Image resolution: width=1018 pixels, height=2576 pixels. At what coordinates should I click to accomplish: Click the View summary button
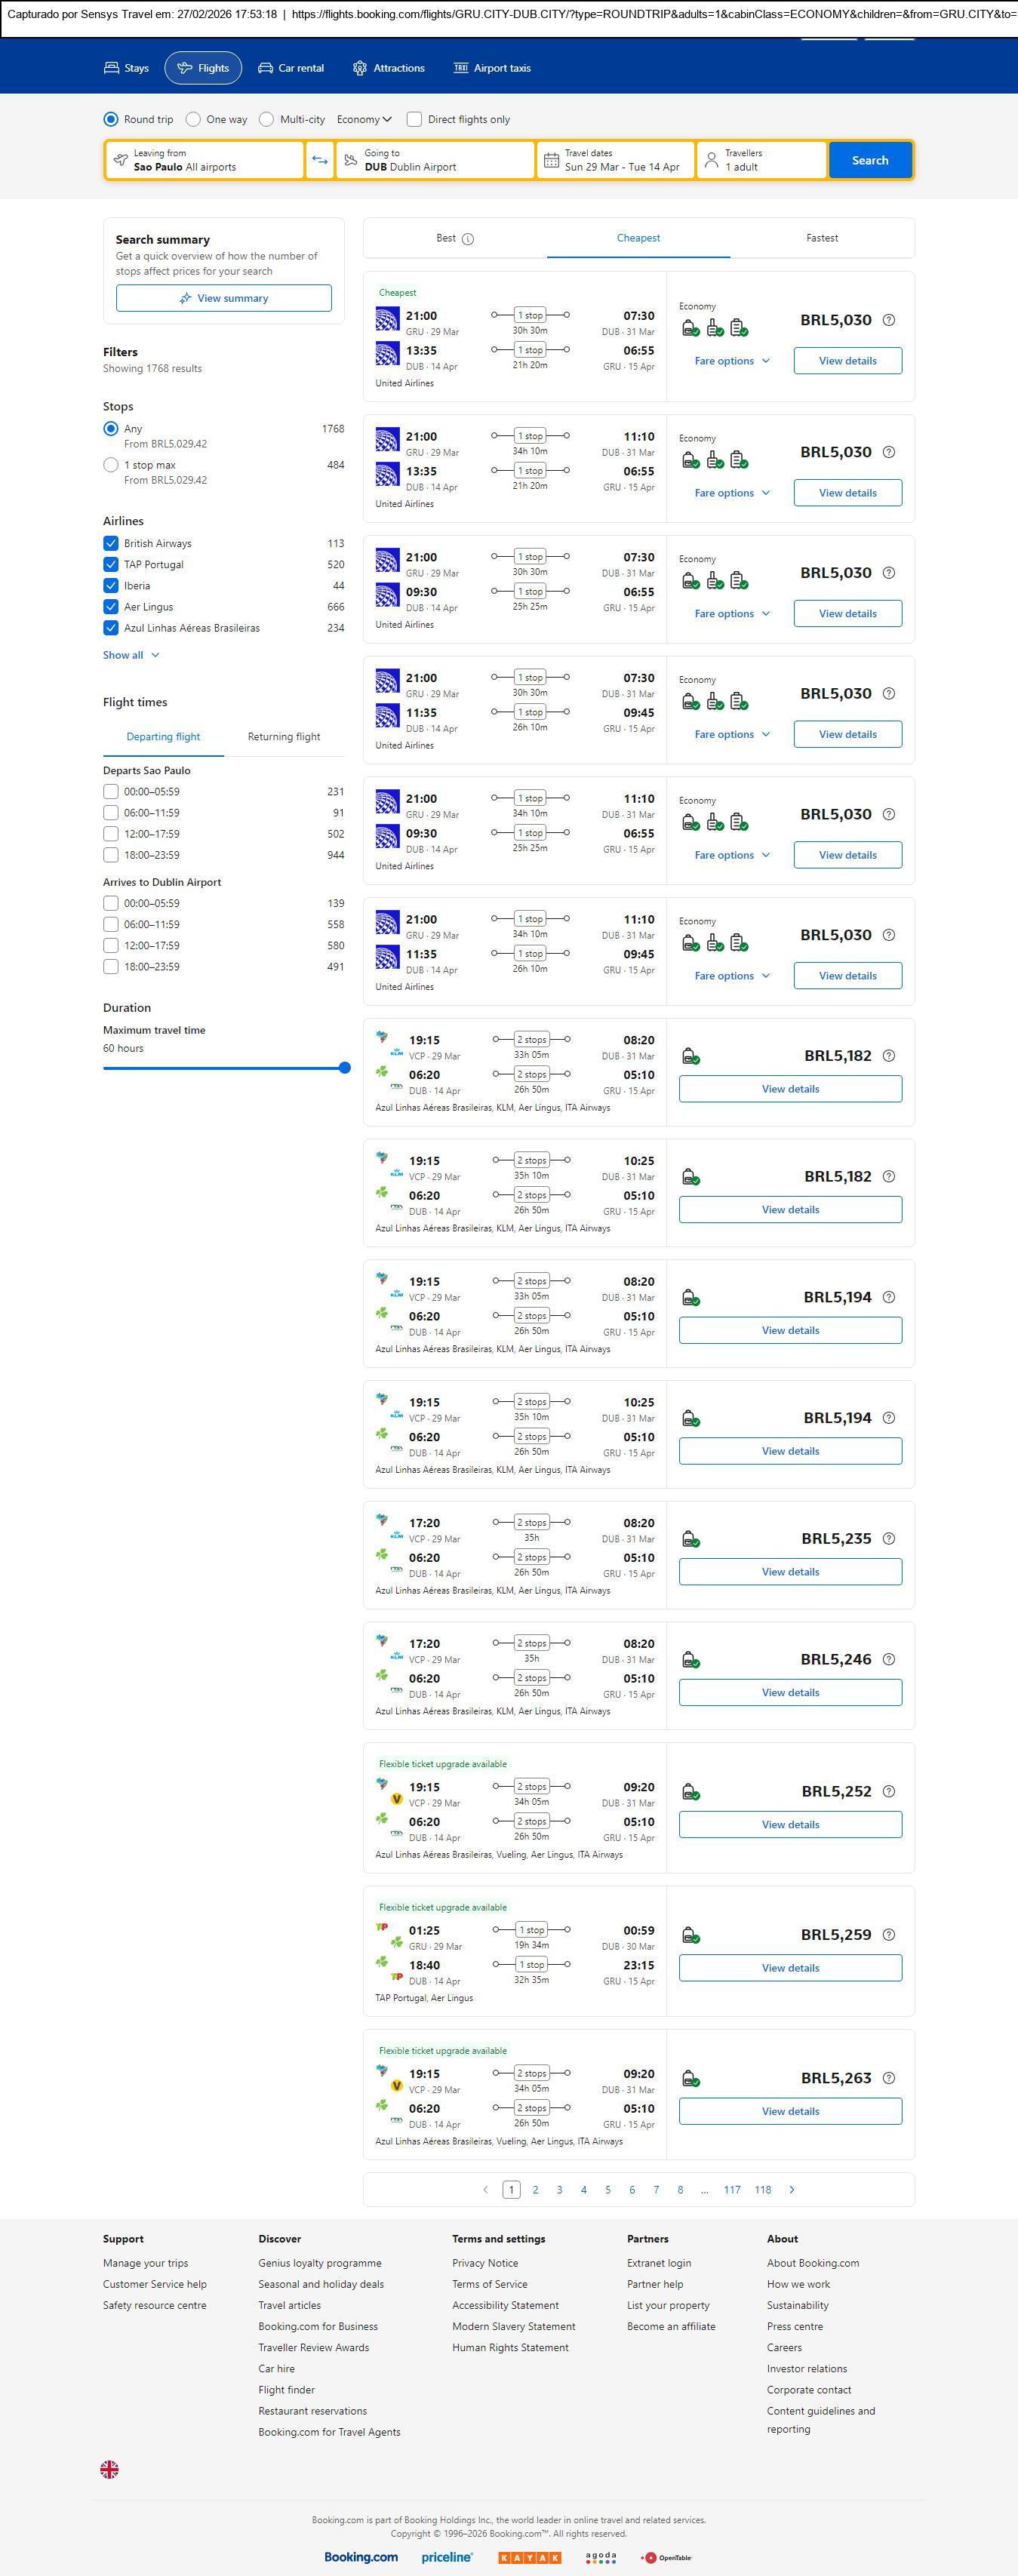pyautogui.click(x=223, y=298)
